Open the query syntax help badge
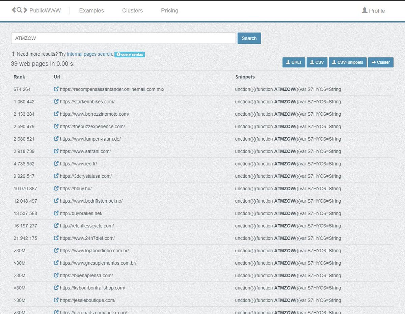 tap(130, 54)
